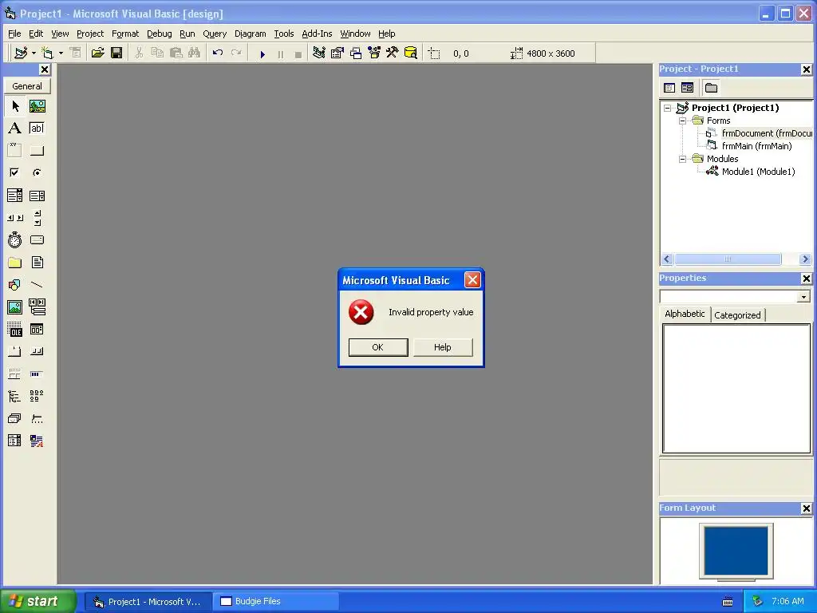Select the Slider control tool

click(x=37, y=418)
